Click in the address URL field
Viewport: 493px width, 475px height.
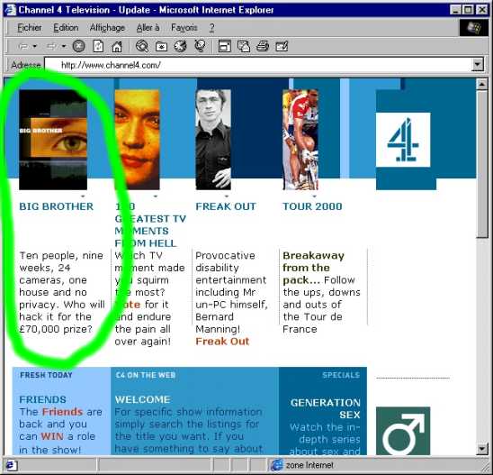coord(258,65)
